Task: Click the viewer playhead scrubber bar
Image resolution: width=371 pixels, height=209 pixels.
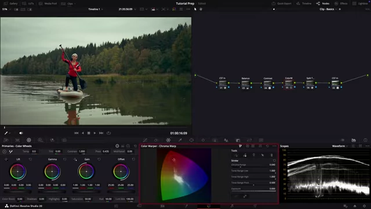Action: point(96,128)
